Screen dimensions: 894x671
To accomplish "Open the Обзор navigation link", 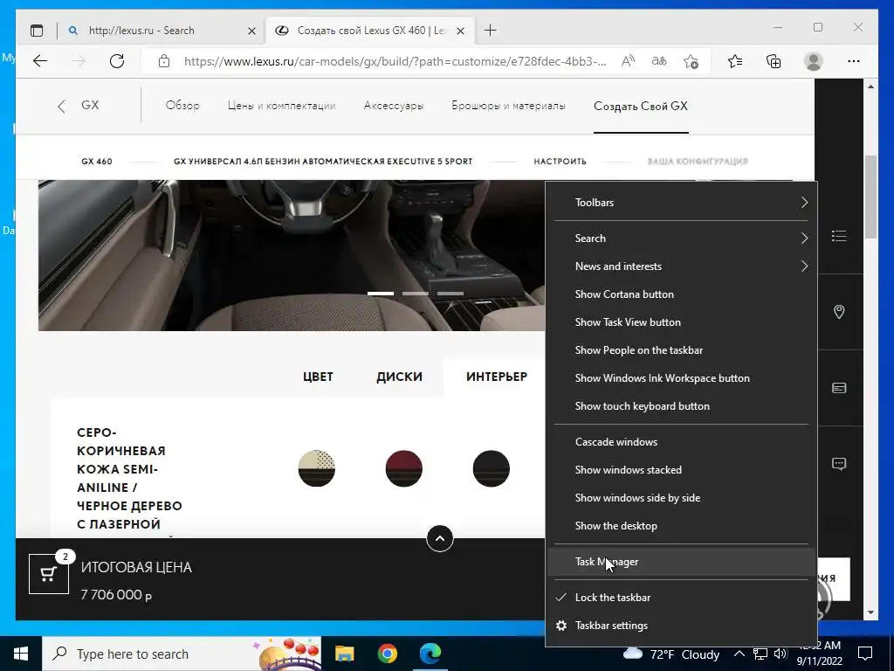I will point(182,106).
